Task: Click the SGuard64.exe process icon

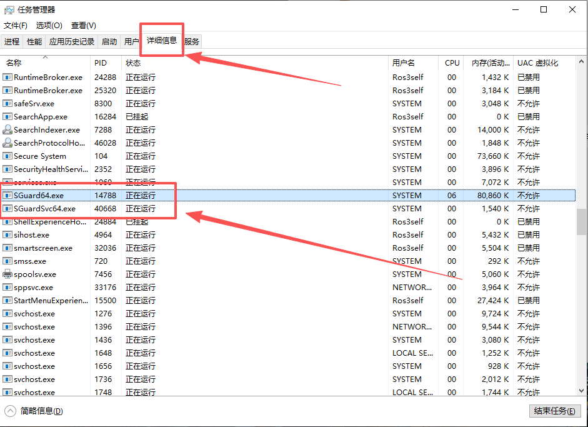Action: [7, 196]
